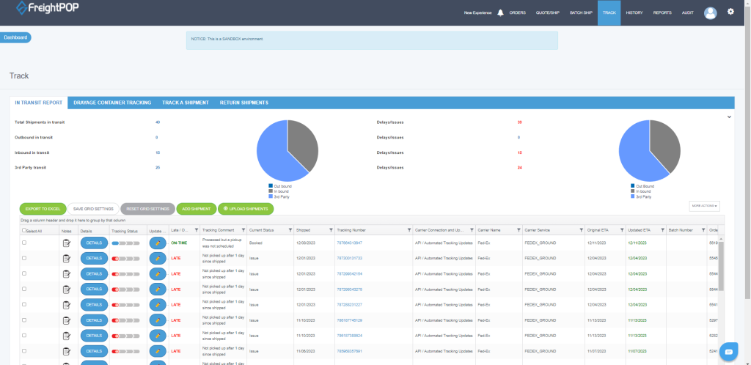
Task: Open the notifications bell icon
Action: (x=500, y=13)
